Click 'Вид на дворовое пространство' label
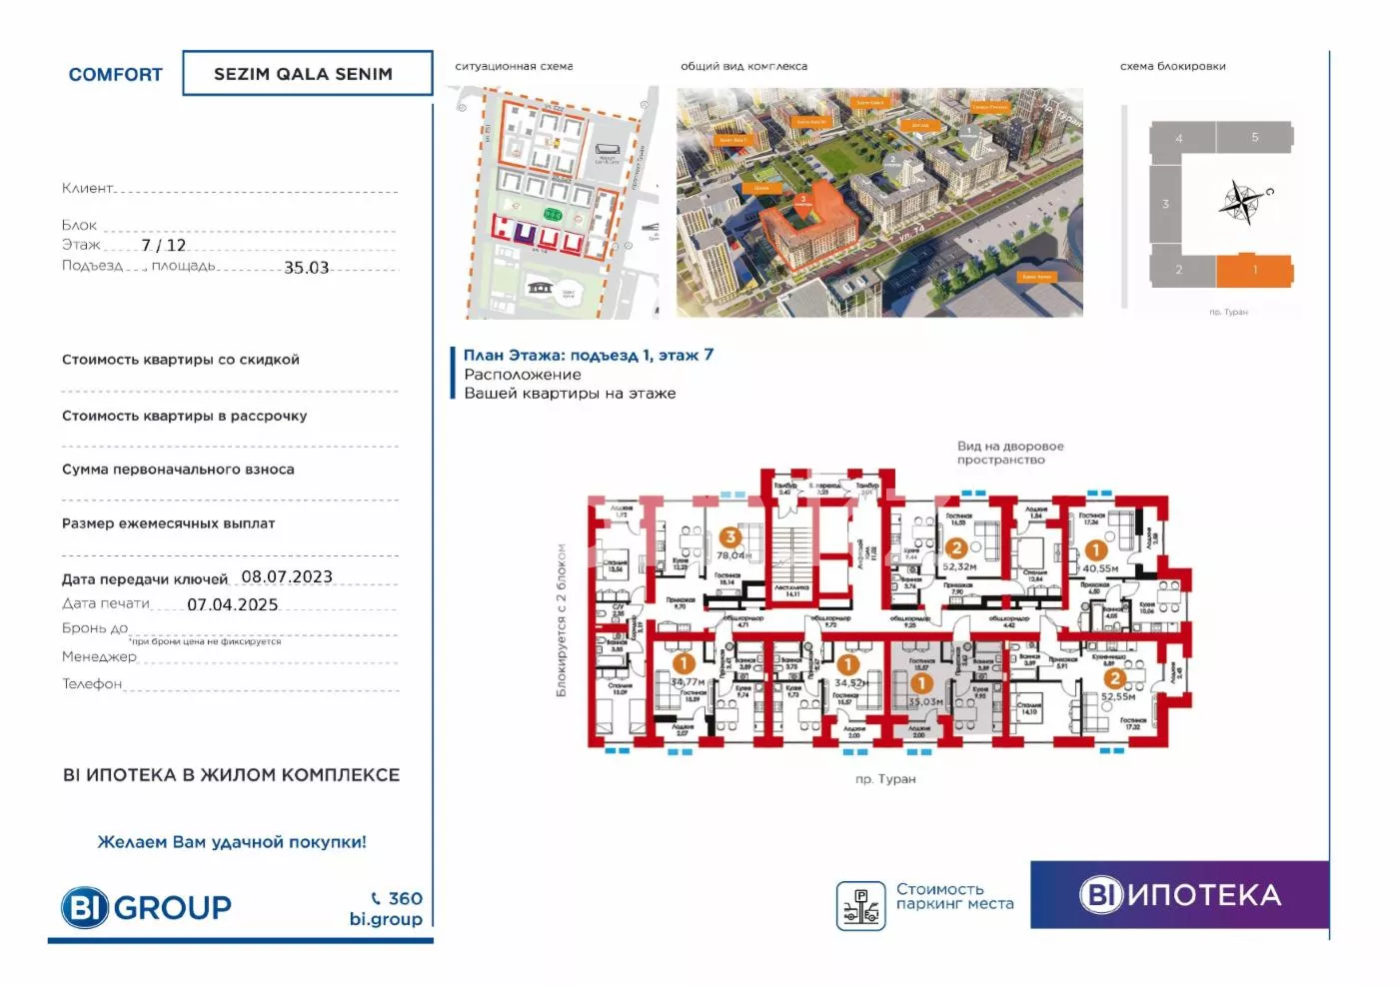1399x988 pixels. tap(1010, 454)
